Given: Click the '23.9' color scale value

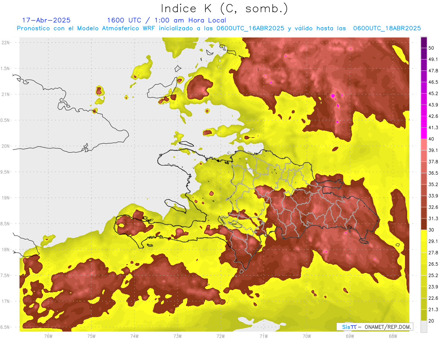Looking at the screenshot, I should (433, 287).
